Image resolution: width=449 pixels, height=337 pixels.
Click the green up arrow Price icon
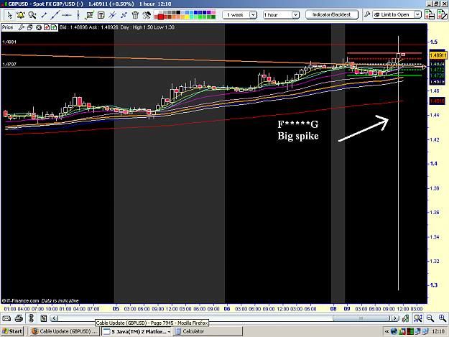point(54,27)
